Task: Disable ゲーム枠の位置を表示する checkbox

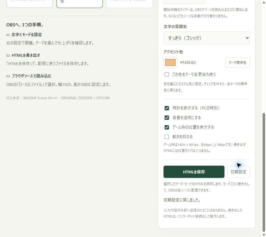Action: click(167, 127)
